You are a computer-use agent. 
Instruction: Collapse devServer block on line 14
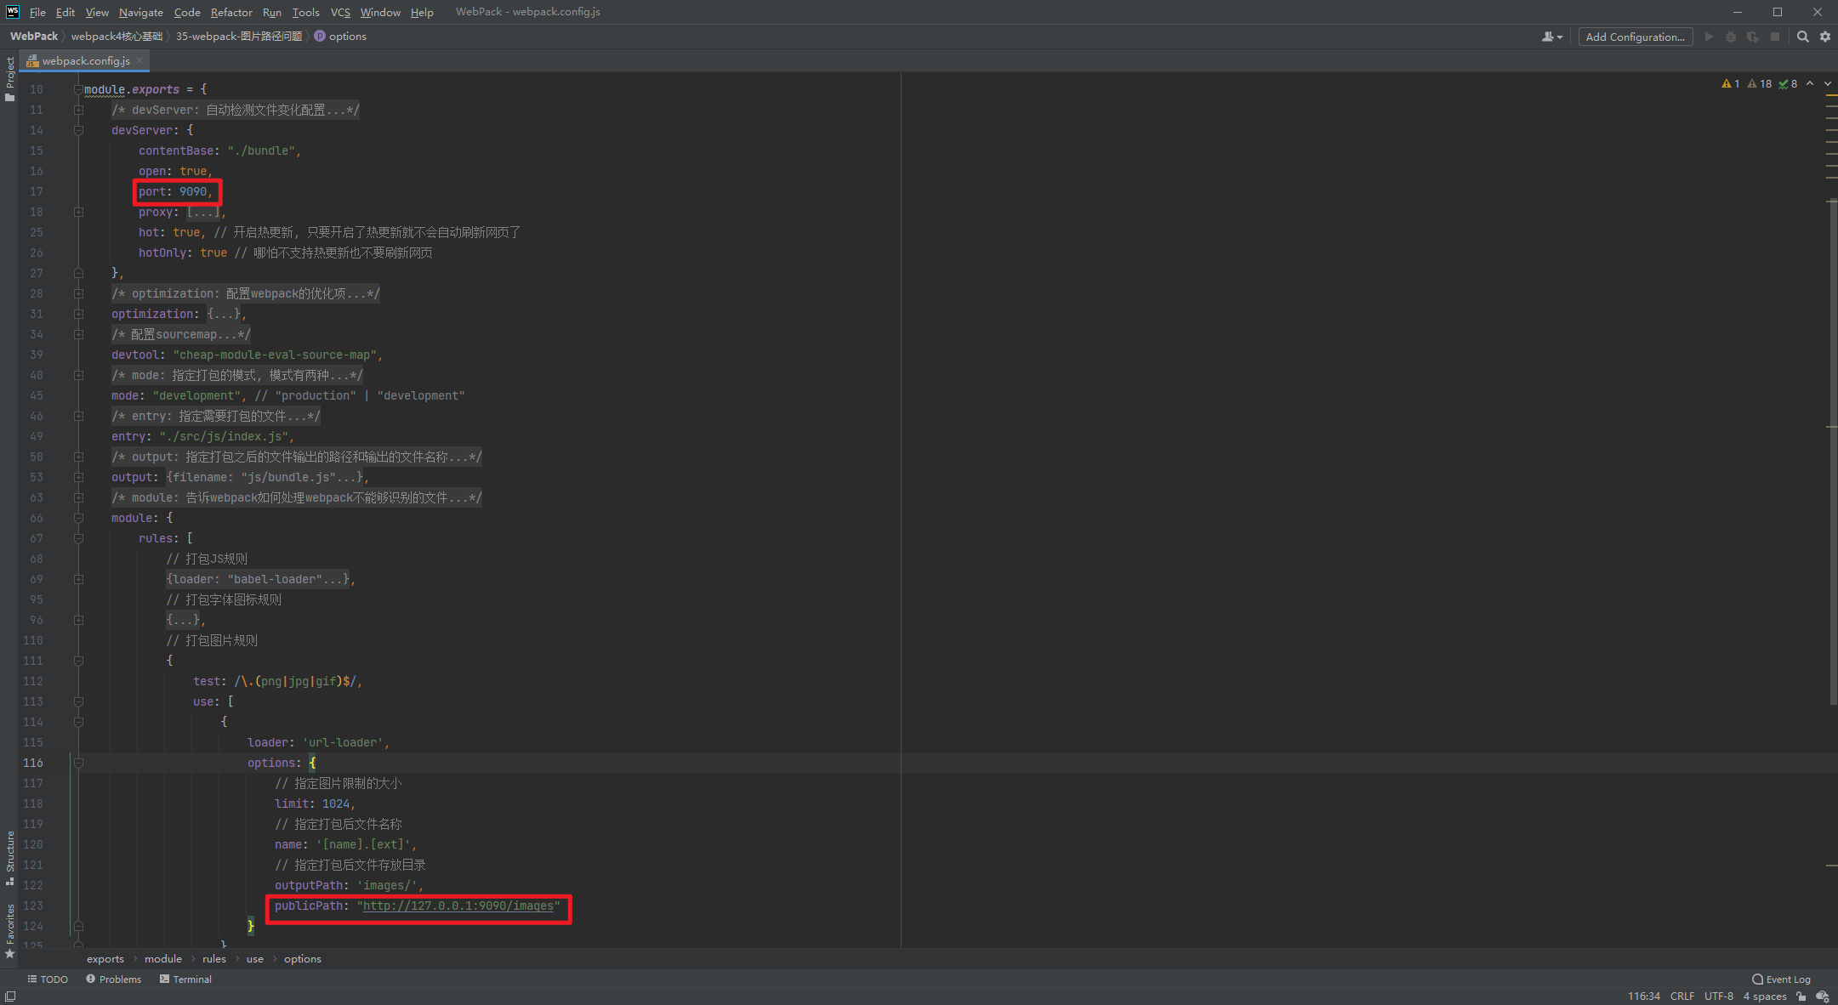coord(78,130)
